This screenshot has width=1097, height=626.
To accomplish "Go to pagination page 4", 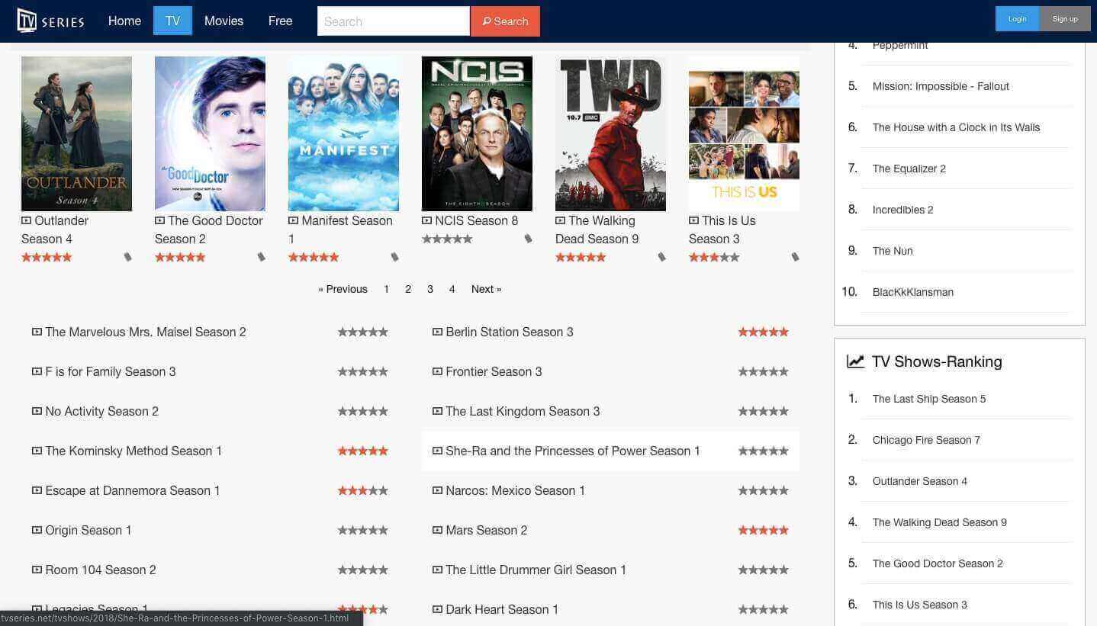I will click(452, 289).
